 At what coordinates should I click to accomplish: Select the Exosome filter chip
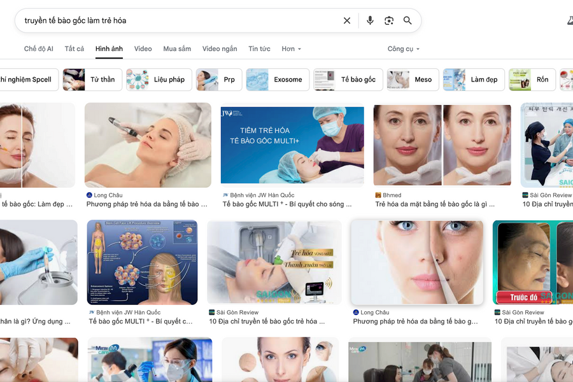pyautogui.click(x=278, y=80)
